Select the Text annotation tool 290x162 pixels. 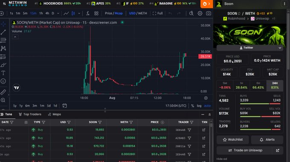[x=3, y=73]
